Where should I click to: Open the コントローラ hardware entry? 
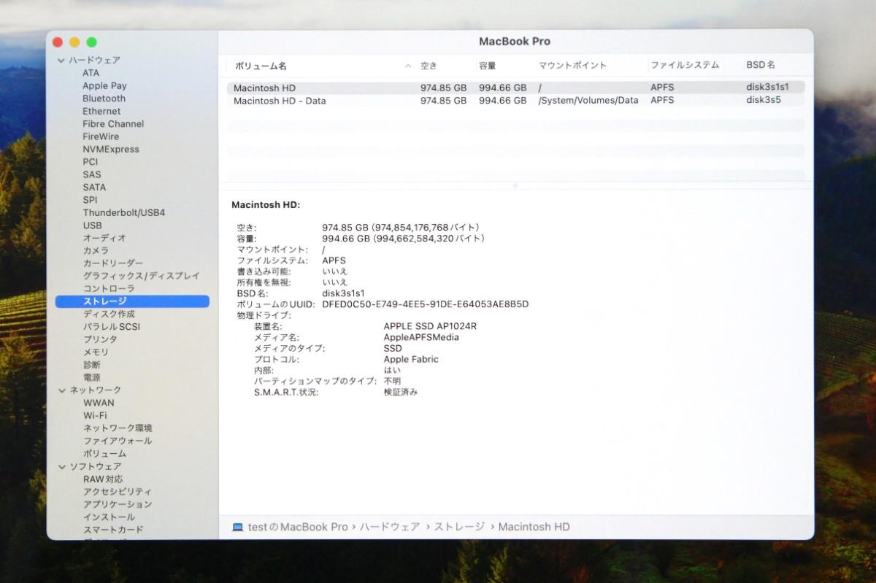click(109, 289)
